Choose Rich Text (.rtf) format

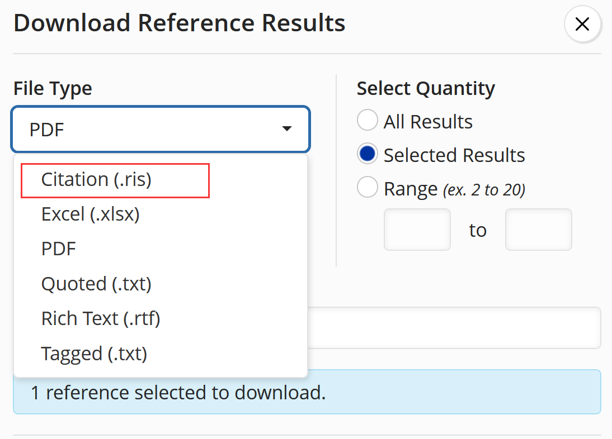(x=101, y=319)
